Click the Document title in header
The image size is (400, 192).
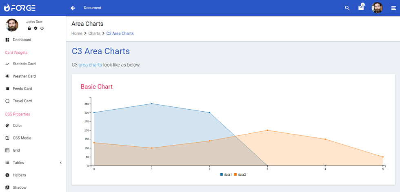(x=92, y=8)
